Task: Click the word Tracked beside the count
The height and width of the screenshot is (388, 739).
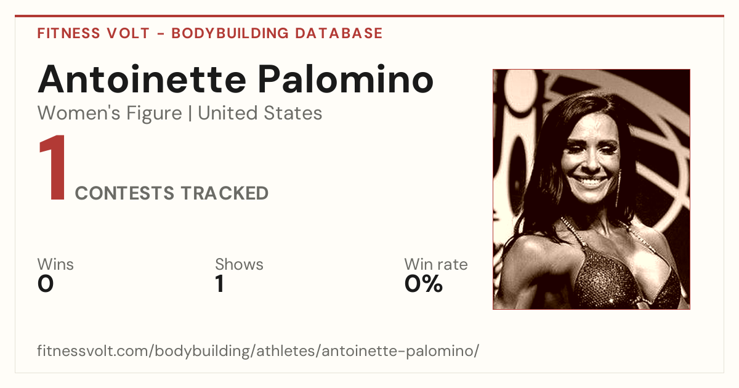Action: point(225,193)
